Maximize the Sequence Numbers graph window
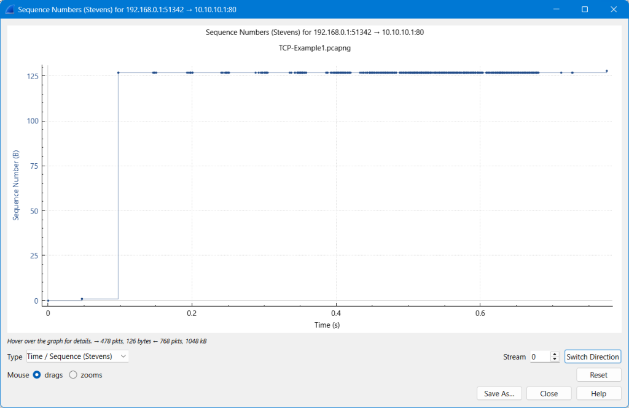The height and width of the screenshot is (408, 629). pyautogui.click(x=585, y=10)
